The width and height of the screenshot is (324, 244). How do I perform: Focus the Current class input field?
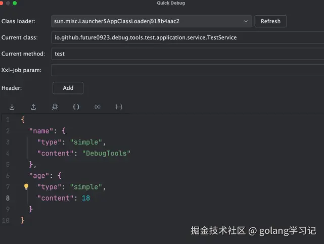pyautogui.click(x=188, y=37)
